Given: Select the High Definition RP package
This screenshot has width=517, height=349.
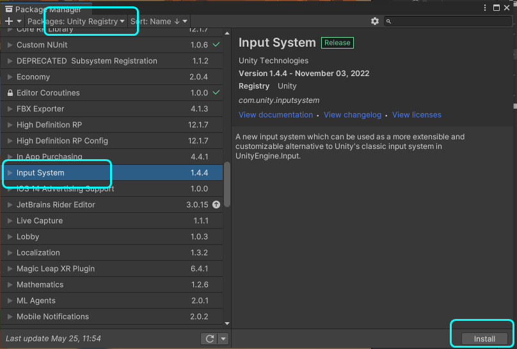Looking at the screenshot, I should (x=112, y=125).
